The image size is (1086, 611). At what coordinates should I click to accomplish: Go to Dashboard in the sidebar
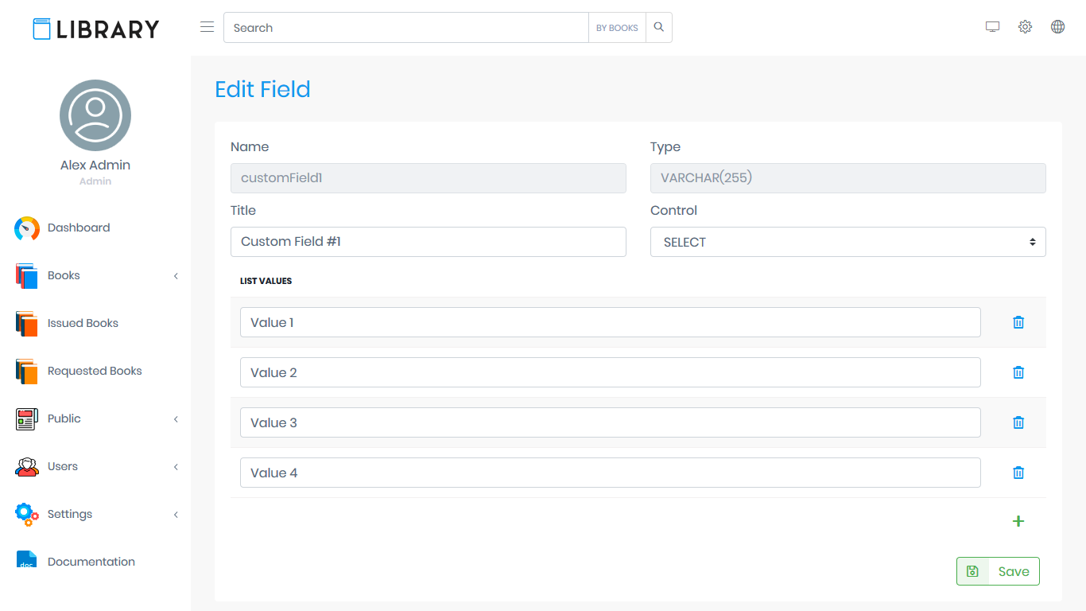(x=79, y=228)
